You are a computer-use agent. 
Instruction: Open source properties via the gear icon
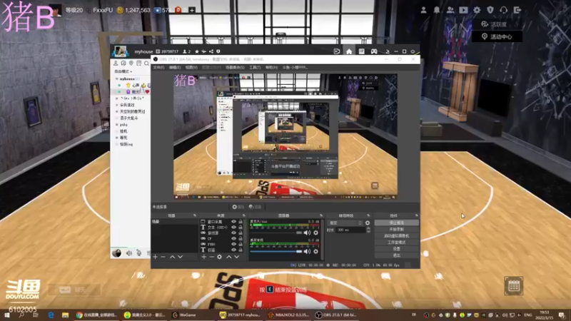(x=220, y=257)
